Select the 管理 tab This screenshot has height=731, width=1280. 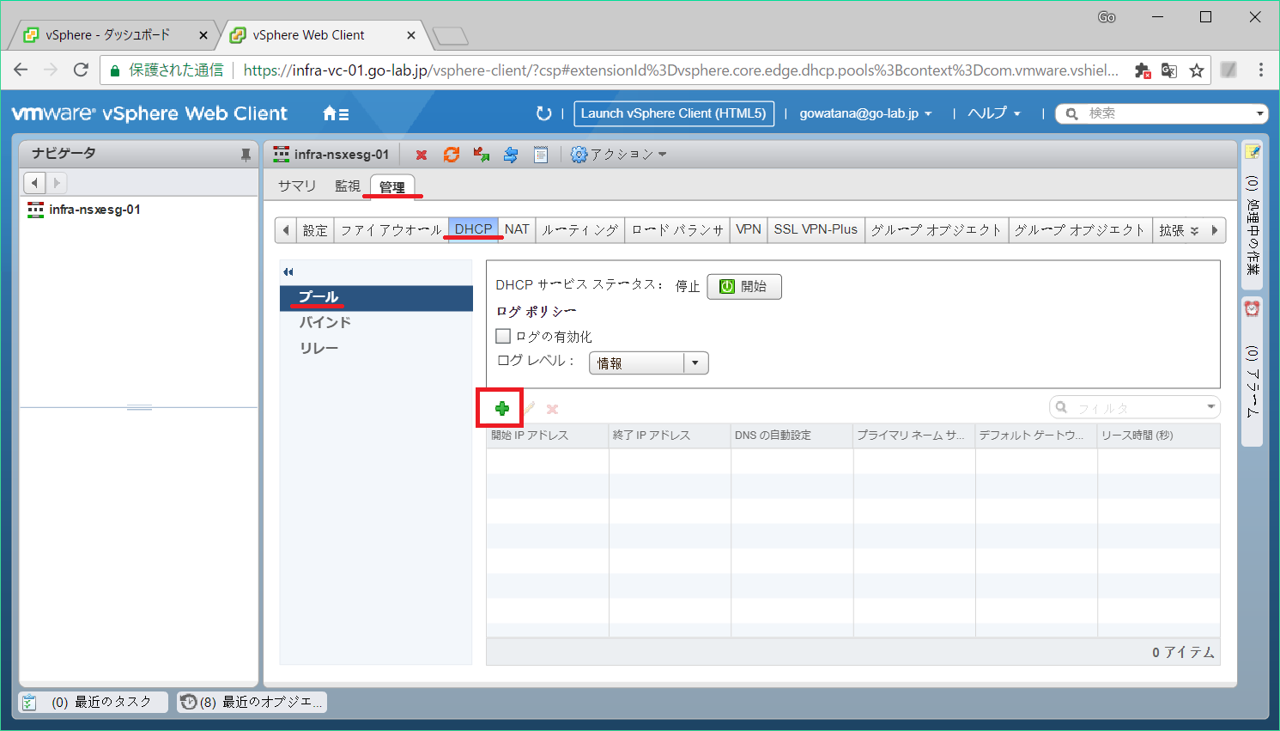392,186
